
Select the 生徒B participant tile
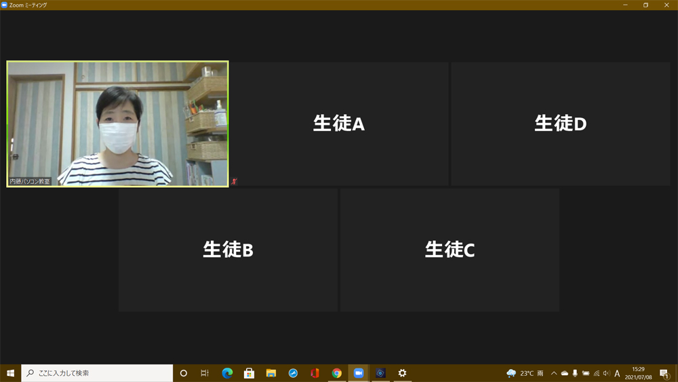228,250
